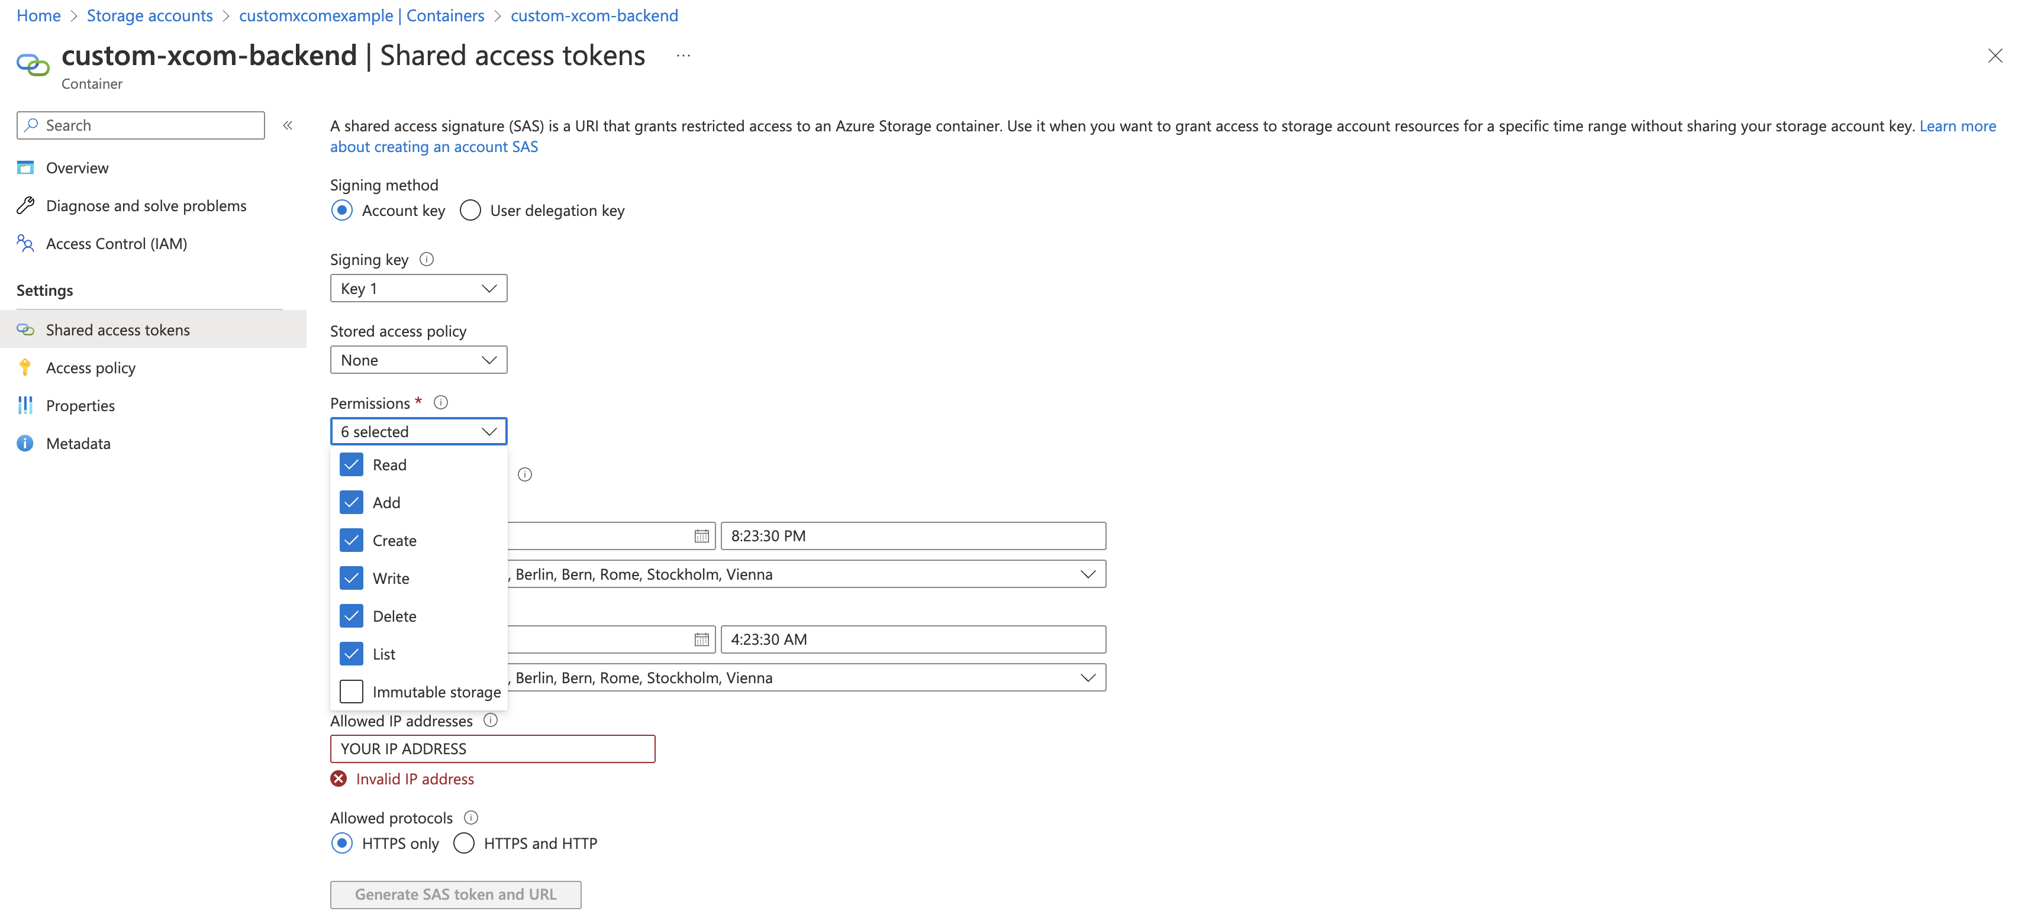Click the Signing key info icon
Image resolution: width=2031 pixels, height=924 pixels.
(427, 259)
